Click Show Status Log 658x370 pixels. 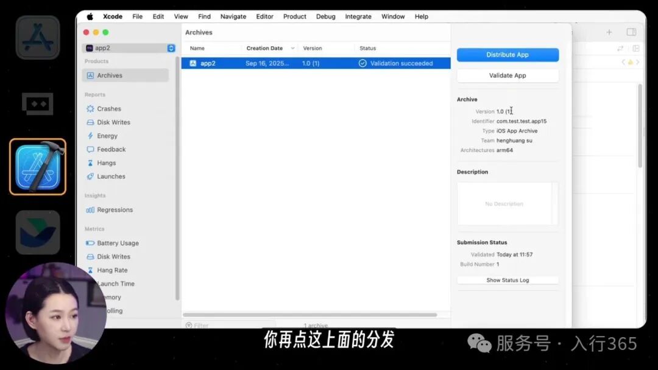tap(508, 280)
